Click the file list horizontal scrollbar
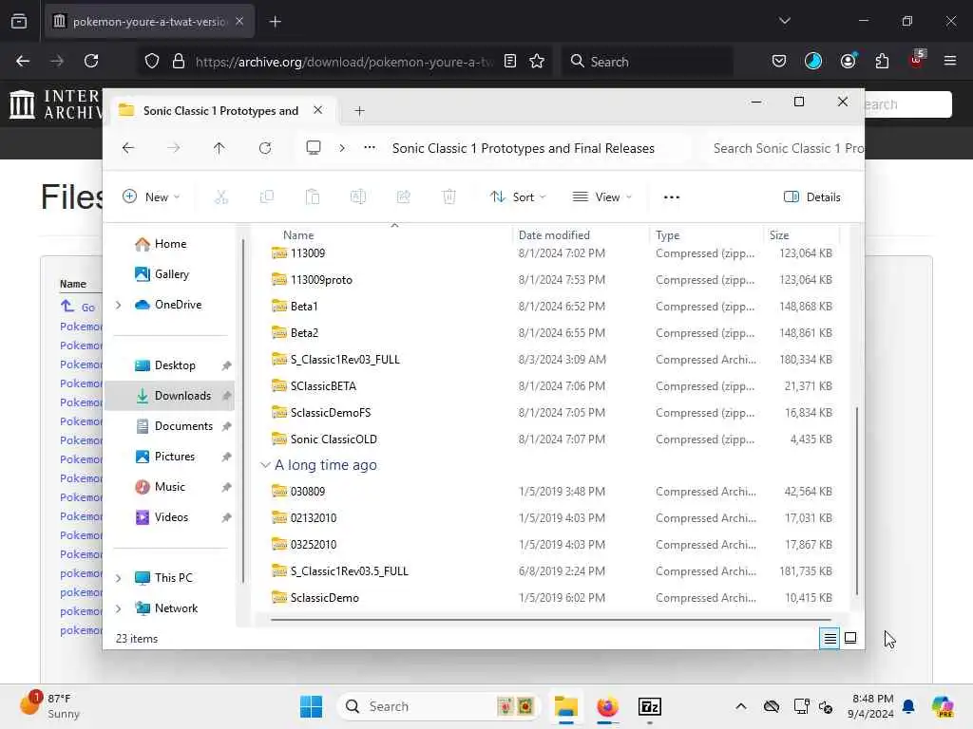This screenshot has height=729, width=973. click(550, 619)
